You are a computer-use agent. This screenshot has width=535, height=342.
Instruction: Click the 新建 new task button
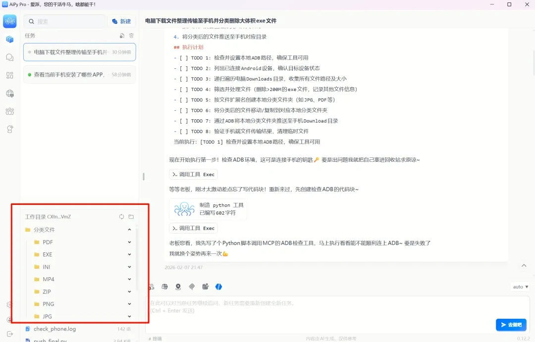pyautogui.click(x=121, y=21)
